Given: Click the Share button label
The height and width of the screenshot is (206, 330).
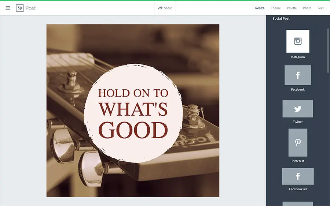Looking at the screenshot, I should coord(168,8).
